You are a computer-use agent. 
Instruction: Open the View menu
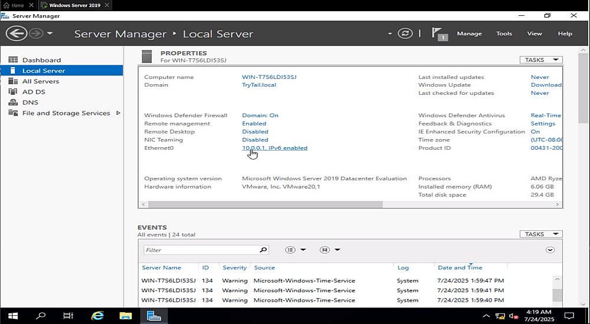(x=535, y=34)
